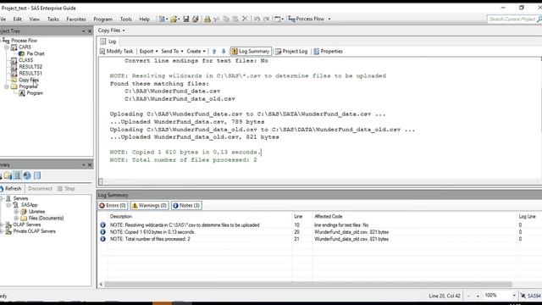The height and width of the screenshot is (305, 542).
Task: Click the Copy toolbar icon
Action: (226, 19)
